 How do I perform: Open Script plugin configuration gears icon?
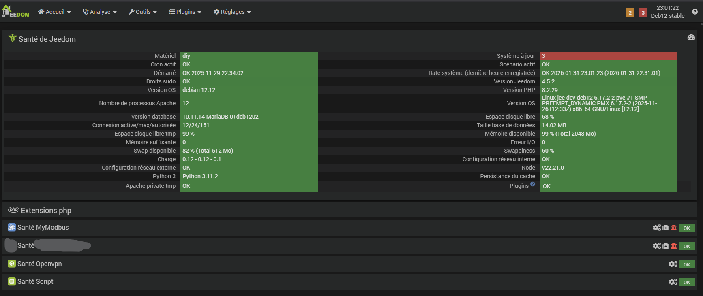point(673,282)
